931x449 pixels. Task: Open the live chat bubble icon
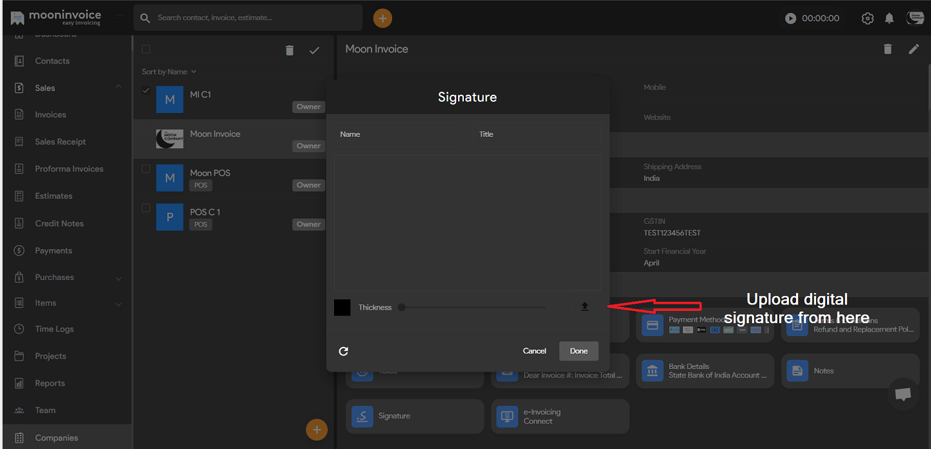pos(903,394)
